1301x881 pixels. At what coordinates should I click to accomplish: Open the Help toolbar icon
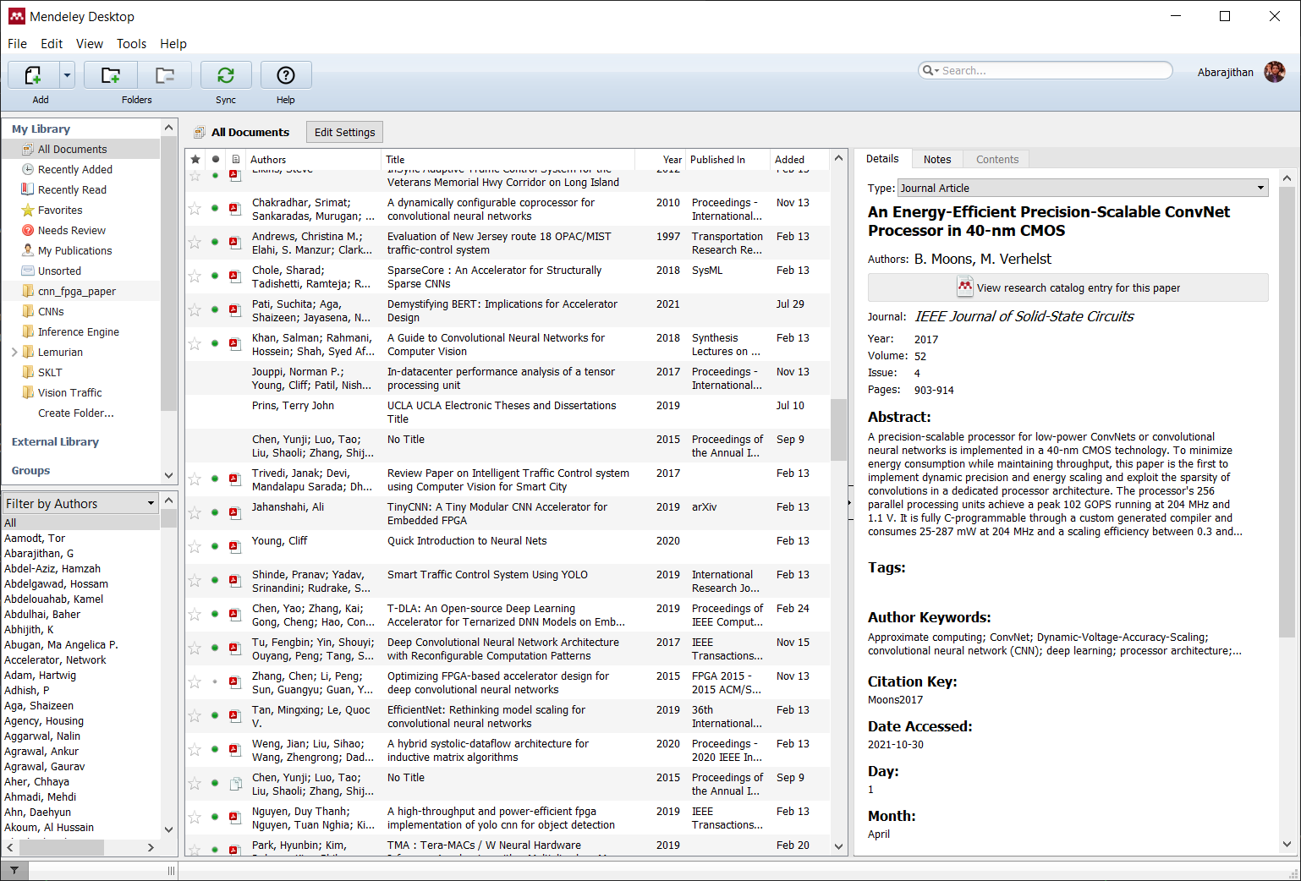[x=286, y=75]
